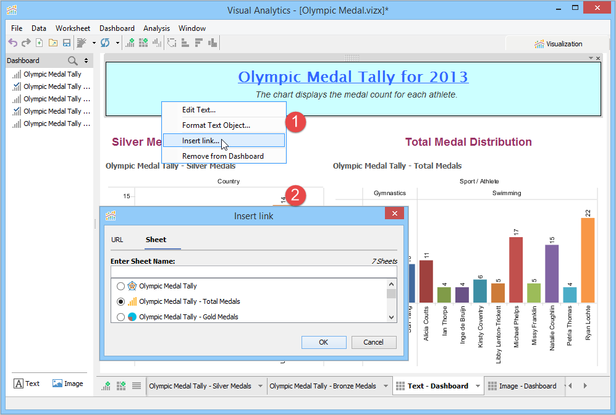The height and width of the screenshot is (415, 616).
Task: Switch to the URL tab in dialog
Action: pyautogui.click(x=117, y=240)
